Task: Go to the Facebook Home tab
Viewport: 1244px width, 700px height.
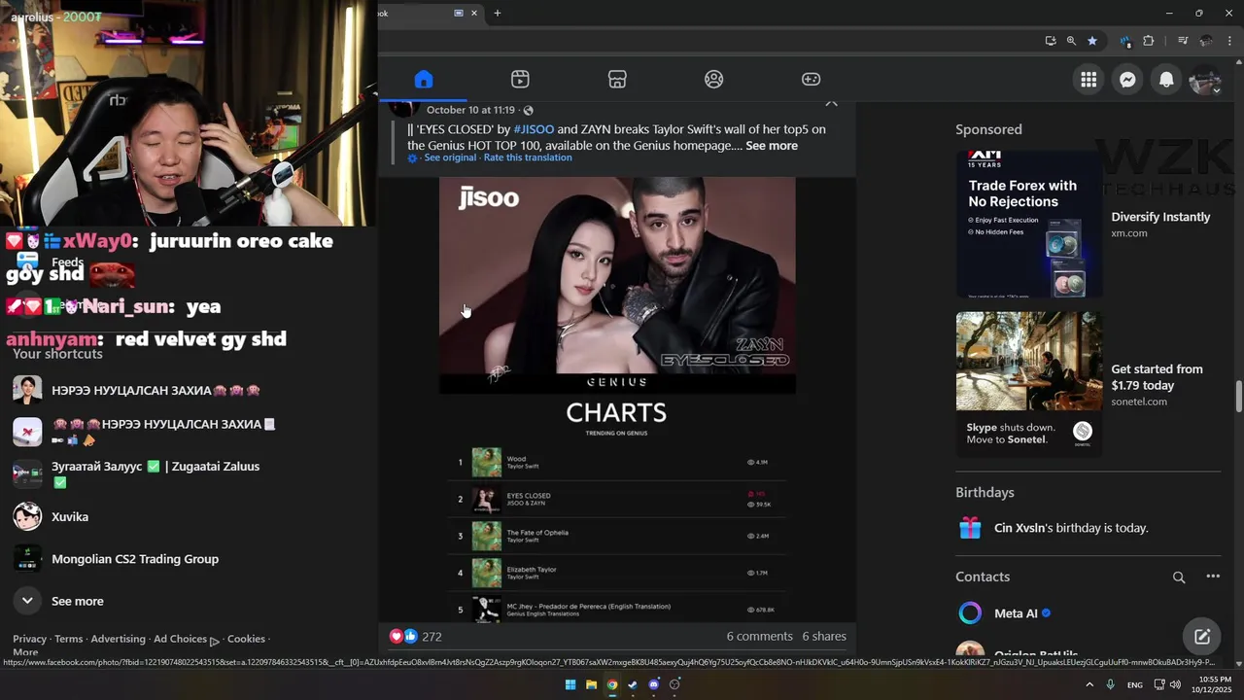Action: pyautogui.click(x=423, y=80)
